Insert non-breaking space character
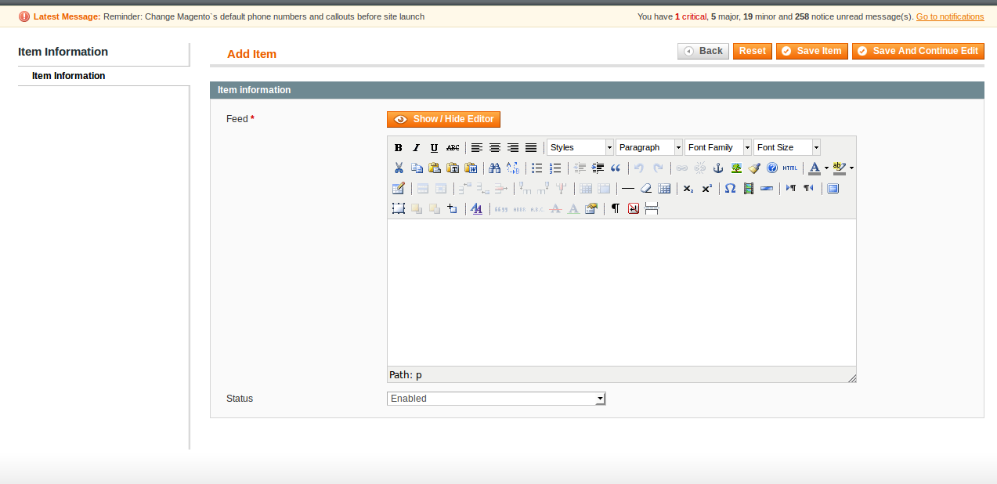 point(634,208)
